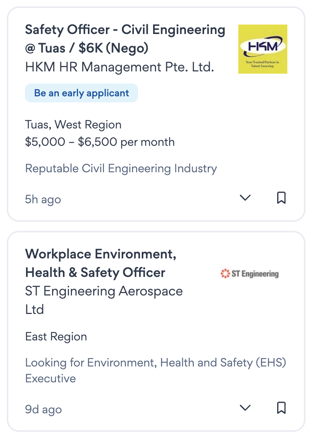Click the $5,000 – $6,500 per month salary

point(100,142)
